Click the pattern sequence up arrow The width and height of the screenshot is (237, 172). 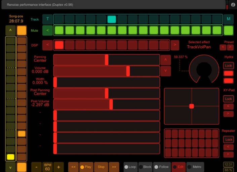10,30
